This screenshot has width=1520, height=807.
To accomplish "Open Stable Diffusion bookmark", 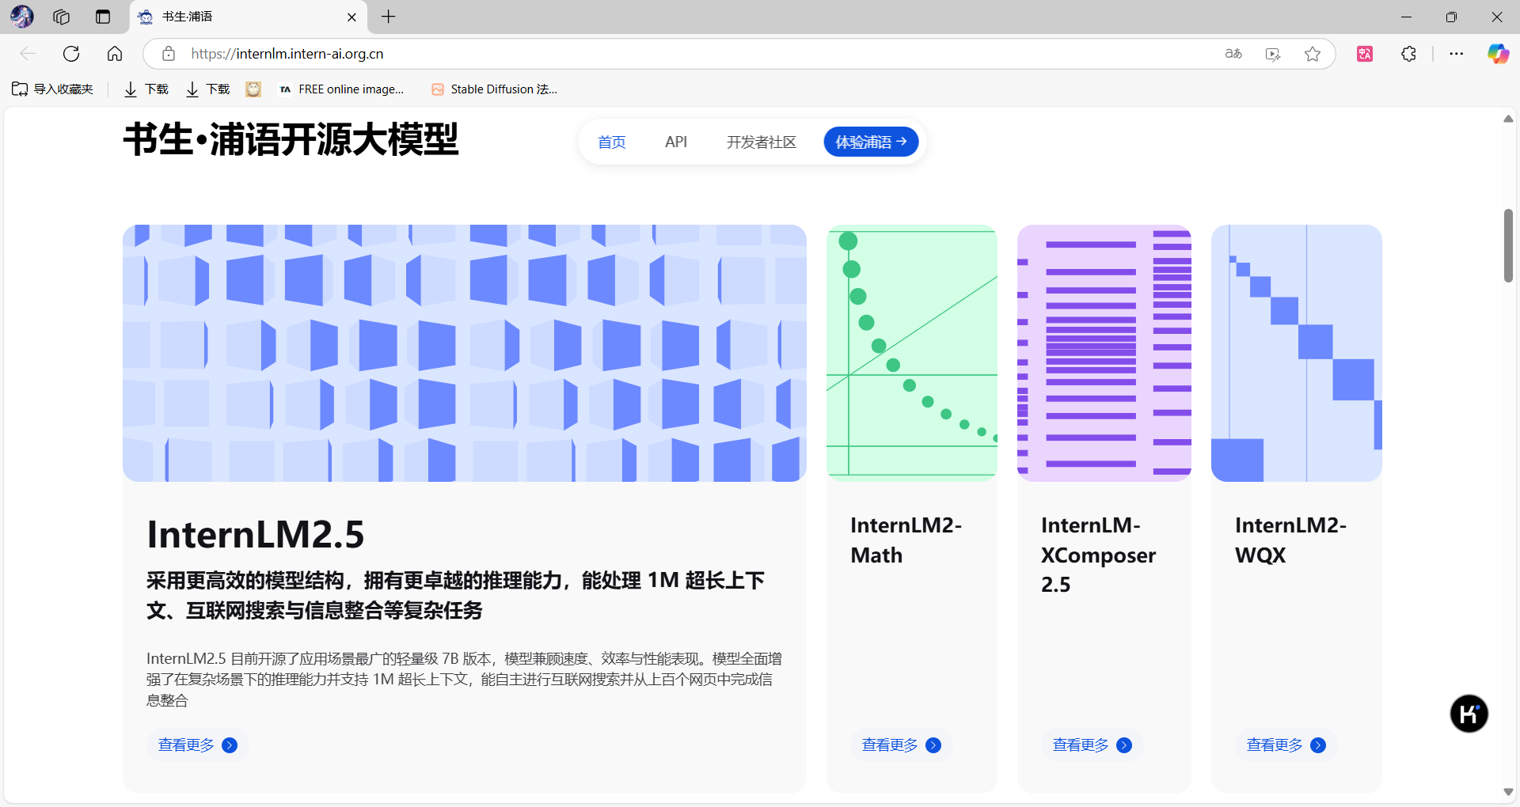I will click(495, 89).
